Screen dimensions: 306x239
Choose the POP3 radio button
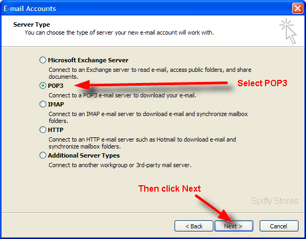(x=43, y=86)
